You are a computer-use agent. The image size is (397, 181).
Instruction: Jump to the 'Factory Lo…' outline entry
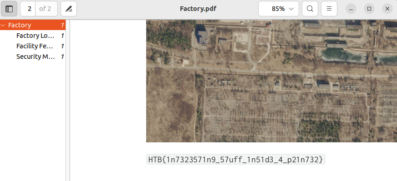point(33,36)
